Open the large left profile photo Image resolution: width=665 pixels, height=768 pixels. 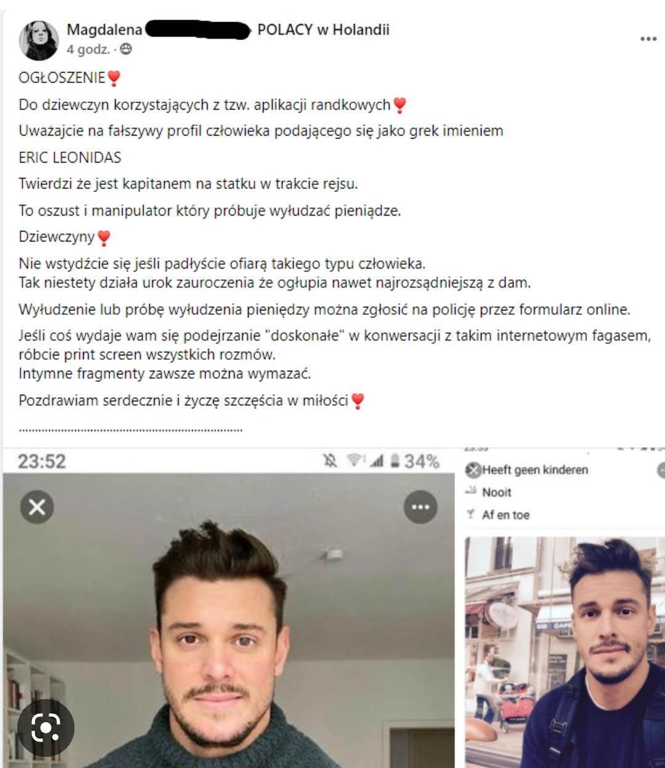coord(228,620)
